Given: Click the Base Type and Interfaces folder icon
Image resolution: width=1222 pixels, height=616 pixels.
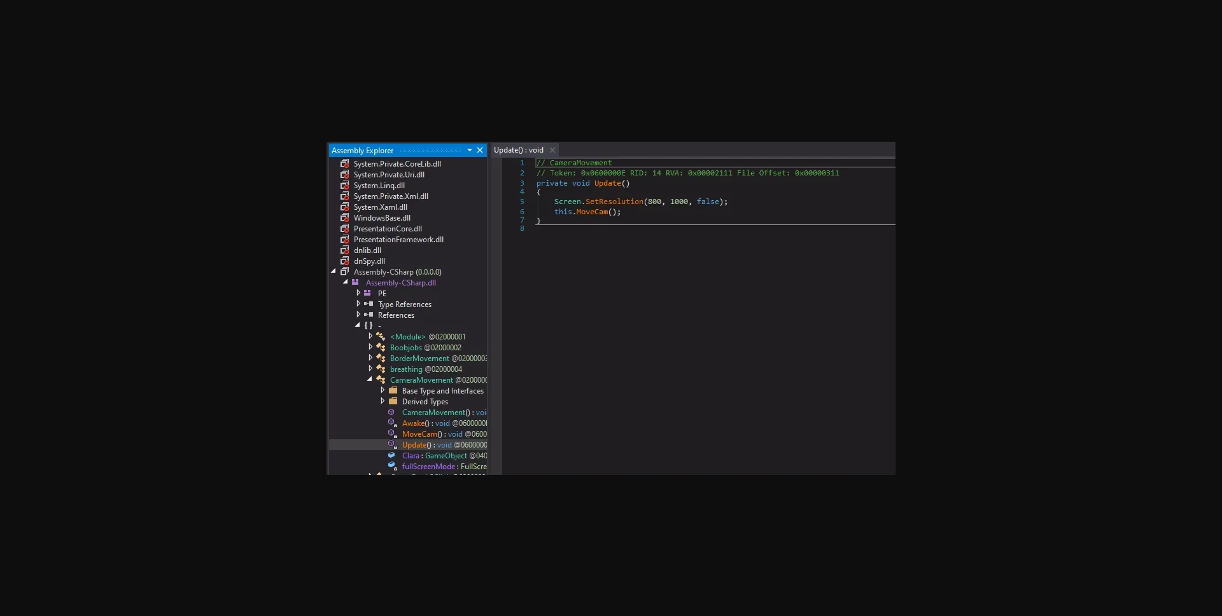Looking at the screenshot, I should (x=393, y=390).
